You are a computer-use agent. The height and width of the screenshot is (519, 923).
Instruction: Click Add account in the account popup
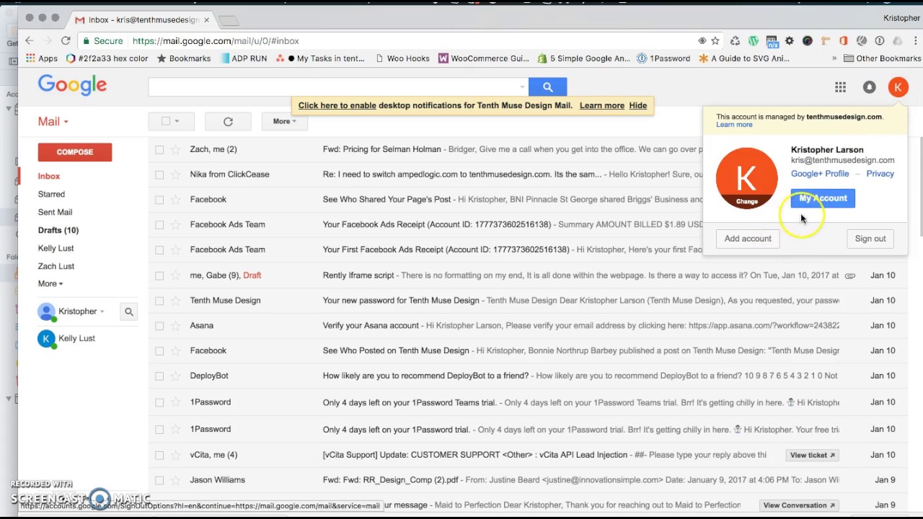tap(748, 239)
